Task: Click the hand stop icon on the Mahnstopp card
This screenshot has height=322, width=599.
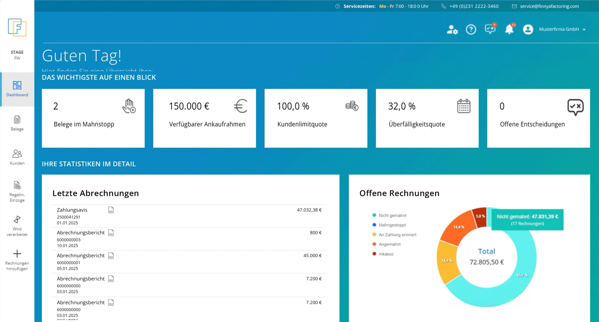Action: click(129, 106)
